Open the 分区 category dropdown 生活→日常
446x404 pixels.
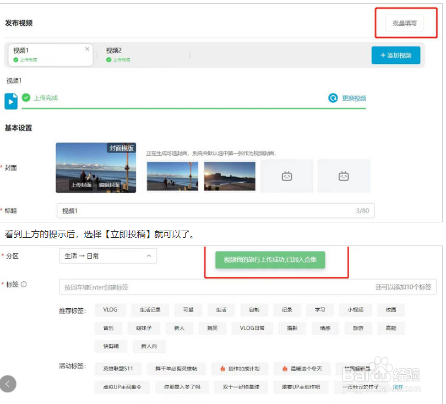[x=108, y=256]
